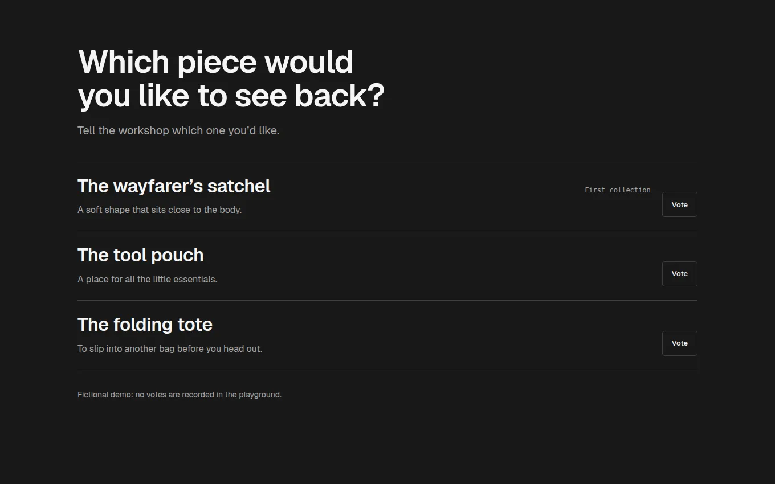
Task: Select the "The tool pouch" heading
Action: click(140, 255)
